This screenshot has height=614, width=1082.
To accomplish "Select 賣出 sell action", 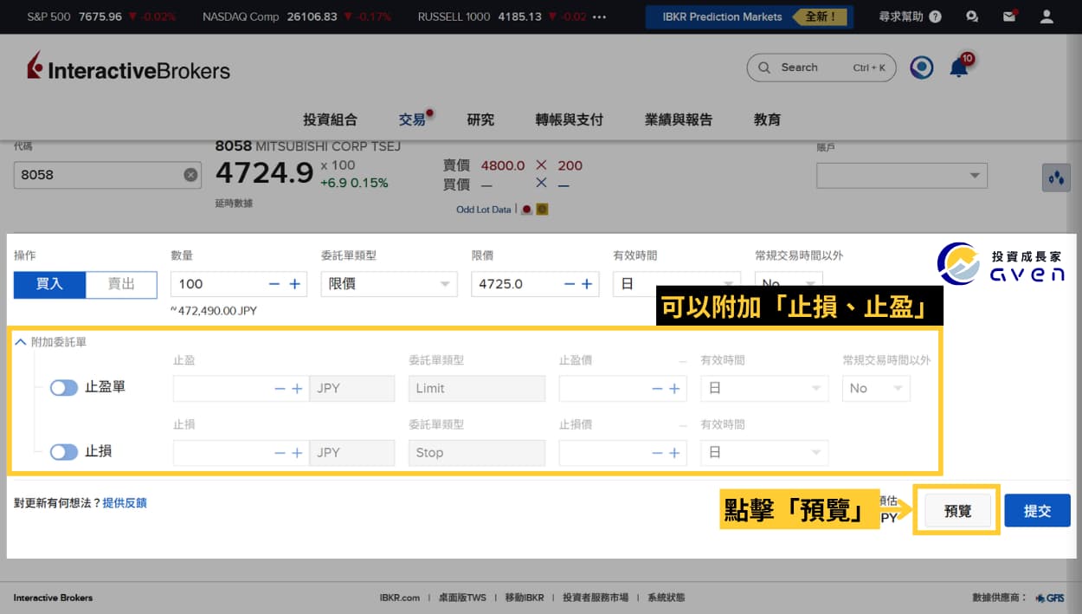I will tap(121, 284).
